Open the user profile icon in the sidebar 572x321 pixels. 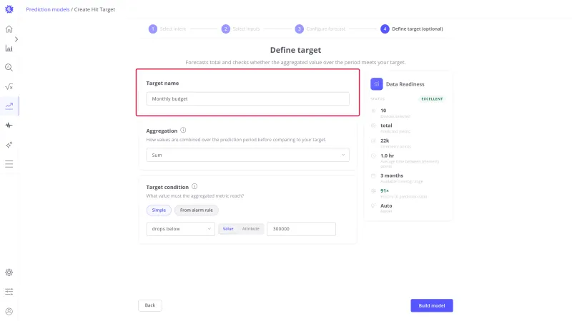tap(9, 312)
